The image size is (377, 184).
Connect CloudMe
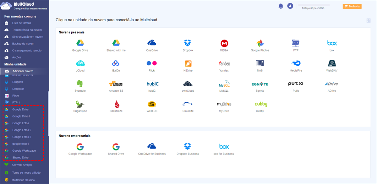coord(188,106)
